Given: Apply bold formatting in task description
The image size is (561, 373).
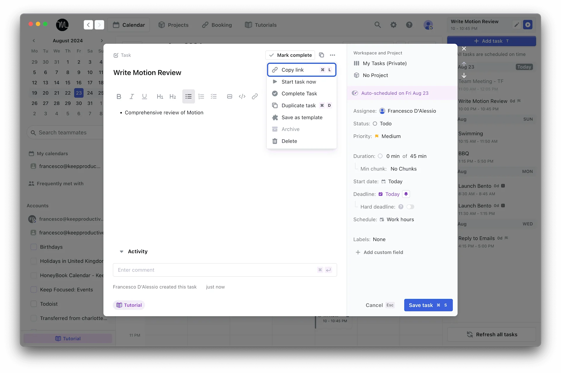Looking at the screenshot, I should coord(119,96).
